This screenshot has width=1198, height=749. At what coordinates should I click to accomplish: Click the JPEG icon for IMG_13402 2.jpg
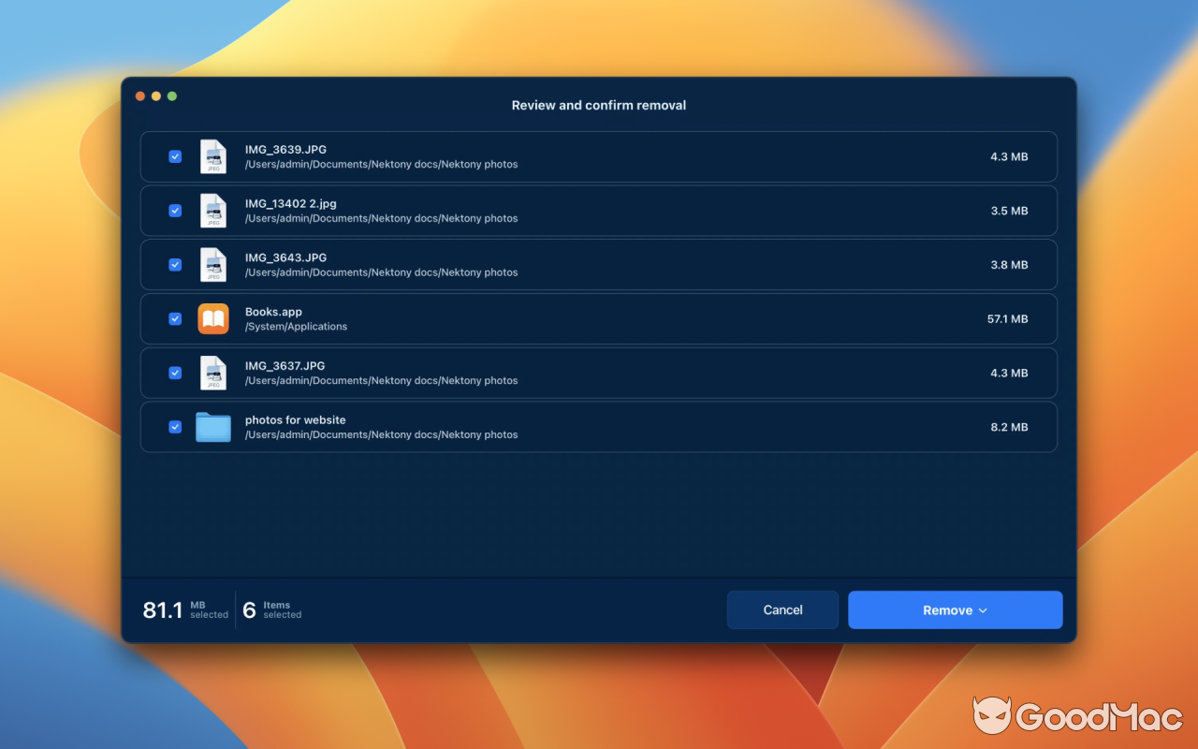tap(213, 211)
